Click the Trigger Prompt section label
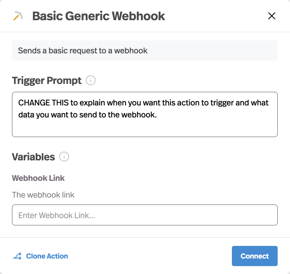The image size is (290, 274). [x=46, y=80]
